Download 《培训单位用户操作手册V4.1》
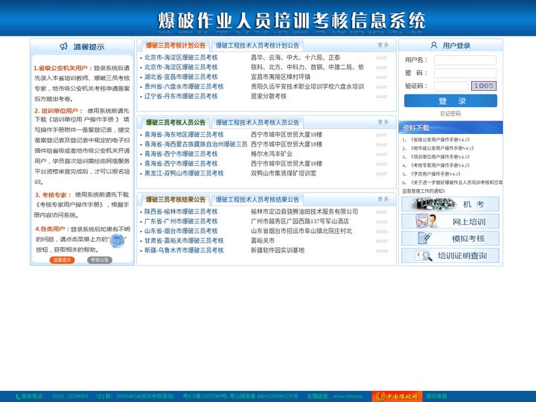 tap(440, 156)
